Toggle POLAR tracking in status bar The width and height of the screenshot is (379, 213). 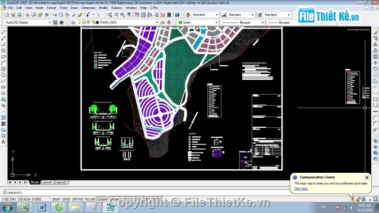(x=90, y=199)
